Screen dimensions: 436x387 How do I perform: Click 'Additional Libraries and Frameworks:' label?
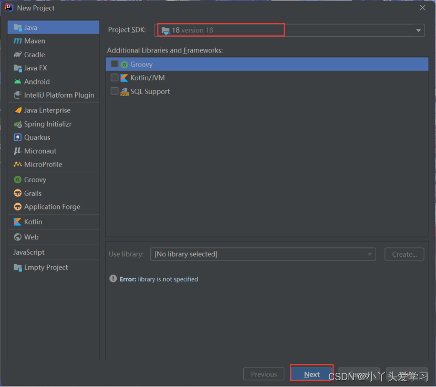tap(165, 50)
